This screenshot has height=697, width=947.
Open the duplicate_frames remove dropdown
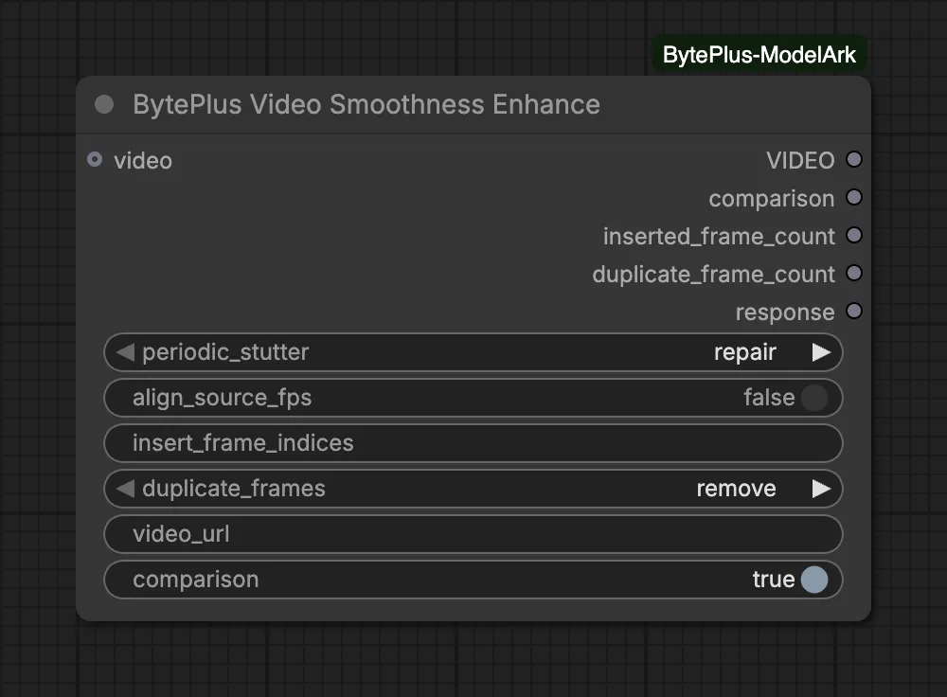click(473, 489)
